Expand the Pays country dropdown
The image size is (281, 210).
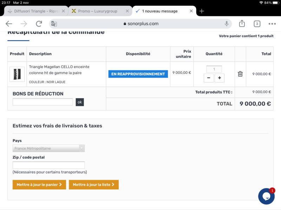(x=48, y=148)
